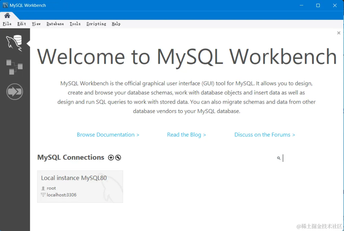The height and width of the screenshot is (231, 344).
Task: Click the MySQL Connections heading
Action: pos(71,158)
